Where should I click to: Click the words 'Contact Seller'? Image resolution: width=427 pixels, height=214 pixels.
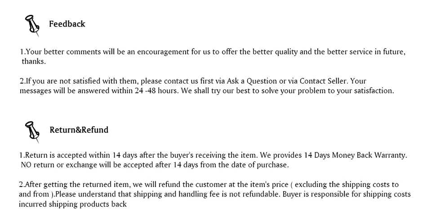point(323,81)
